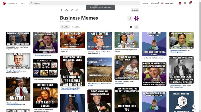Viewport: 201px width, 112px height.
Task: Open the 'call-to-action anytime' kid meme
Action: click(18, 89)
